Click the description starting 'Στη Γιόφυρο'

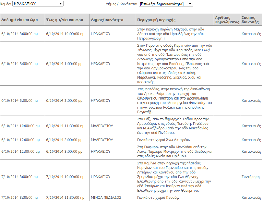pyautogui.click(x=174, y=151)
